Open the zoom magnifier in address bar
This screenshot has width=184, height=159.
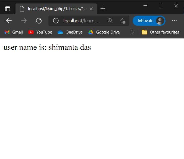110,21
